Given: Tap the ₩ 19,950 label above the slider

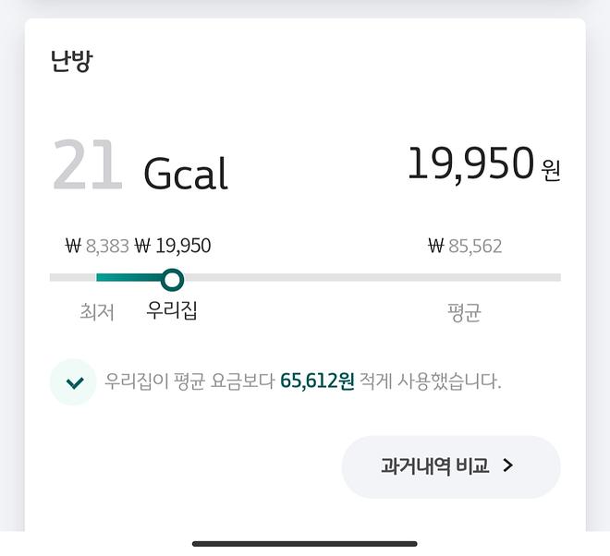Looking at the screenshot, I should coord(173,247).
